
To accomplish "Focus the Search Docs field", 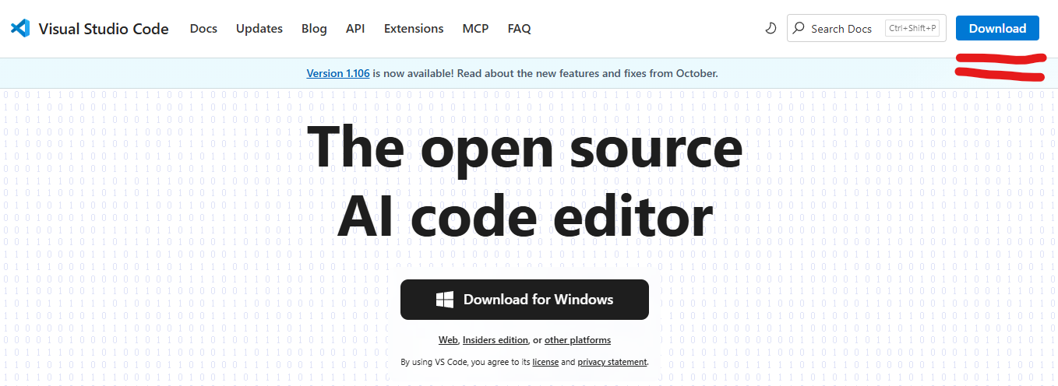I will coord(866,28).
